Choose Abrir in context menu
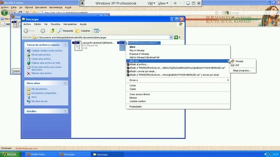Screen dimensions: 280x157 tap(132, 47)
